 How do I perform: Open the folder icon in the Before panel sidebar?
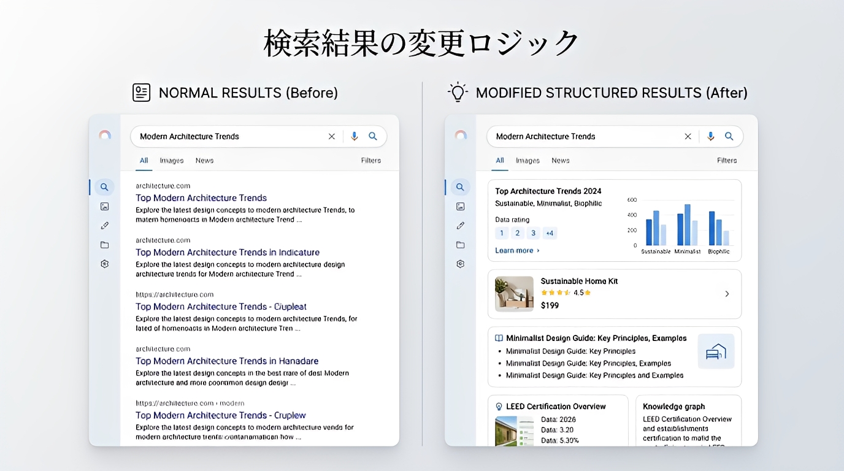(105, 245)
